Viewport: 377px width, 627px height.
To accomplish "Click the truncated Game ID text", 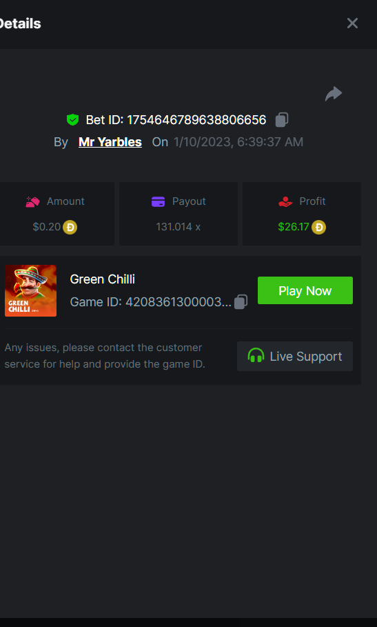I will pyautogui.click(x=151, y=302).
